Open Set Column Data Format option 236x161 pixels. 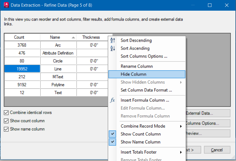pyautogui.click(x=146, y=90)
